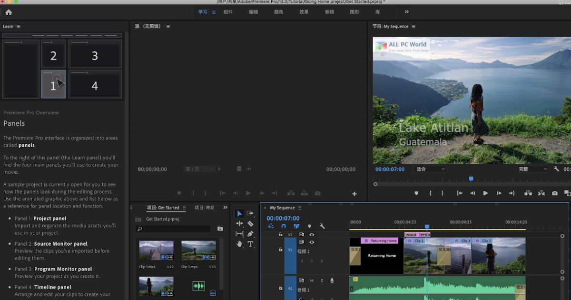
Task: Toggle the Snap magnet in the timeline
Action: pyautogui.click(x=283, y=226)
